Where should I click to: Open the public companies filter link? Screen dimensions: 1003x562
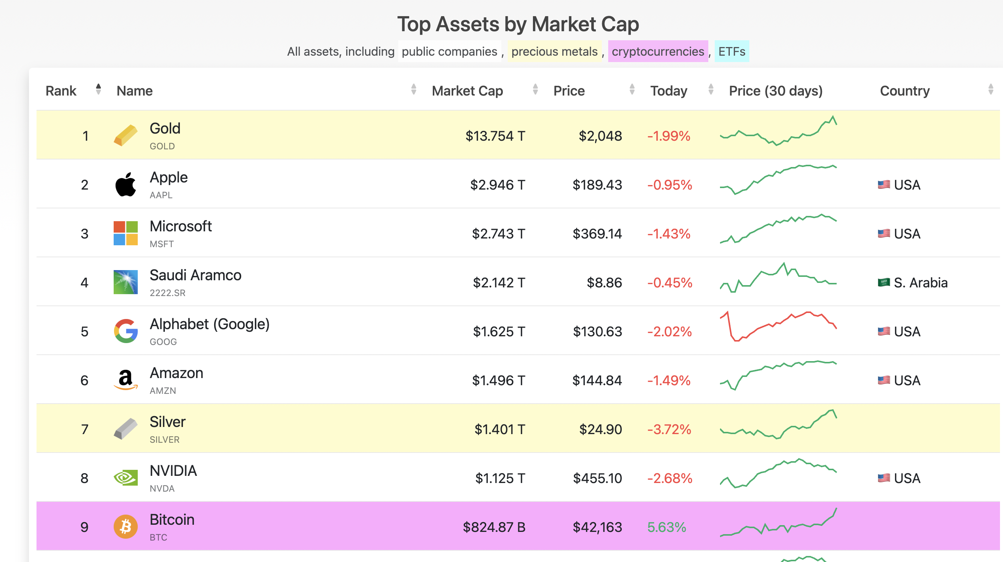449,52
